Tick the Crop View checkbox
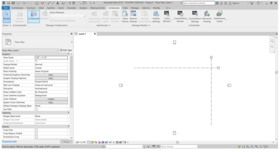The height and width of the screenshot is (152, 280). coord(36,130)
